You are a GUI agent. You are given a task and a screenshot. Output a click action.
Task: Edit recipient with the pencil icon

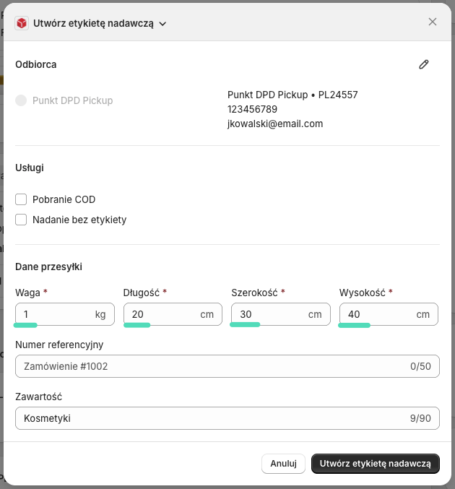423,64
